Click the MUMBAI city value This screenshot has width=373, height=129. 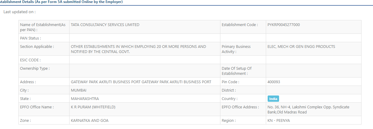(79, 90)
